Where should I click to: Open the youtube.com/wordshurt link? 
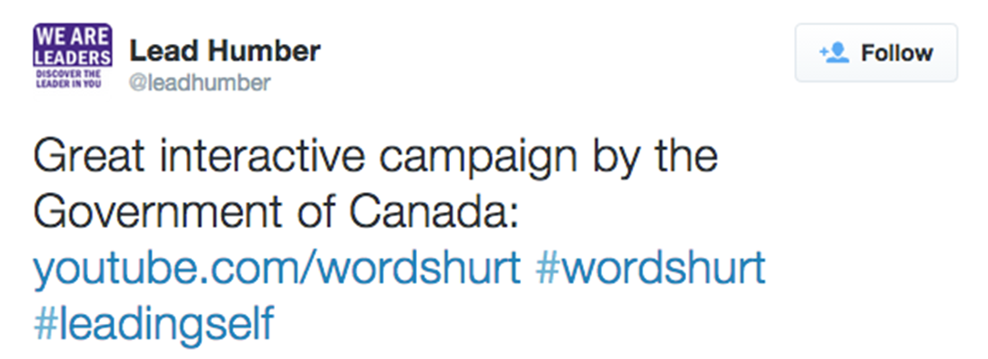[278, 269]
